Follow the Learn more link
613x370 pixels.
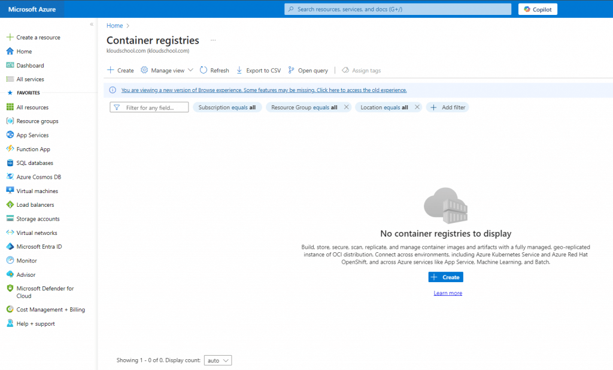pos(448,293)
